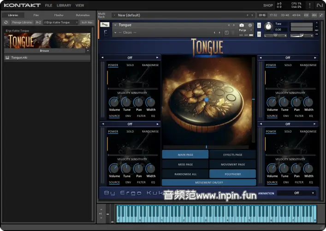Adjust the master Tune knob
326x231 pixels.
pyautogui.click(x=268, y=27)
